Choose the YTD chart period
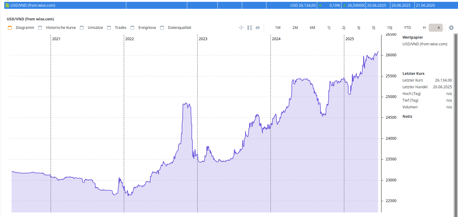This screenshot has height=217, width=458. [407, 28]
